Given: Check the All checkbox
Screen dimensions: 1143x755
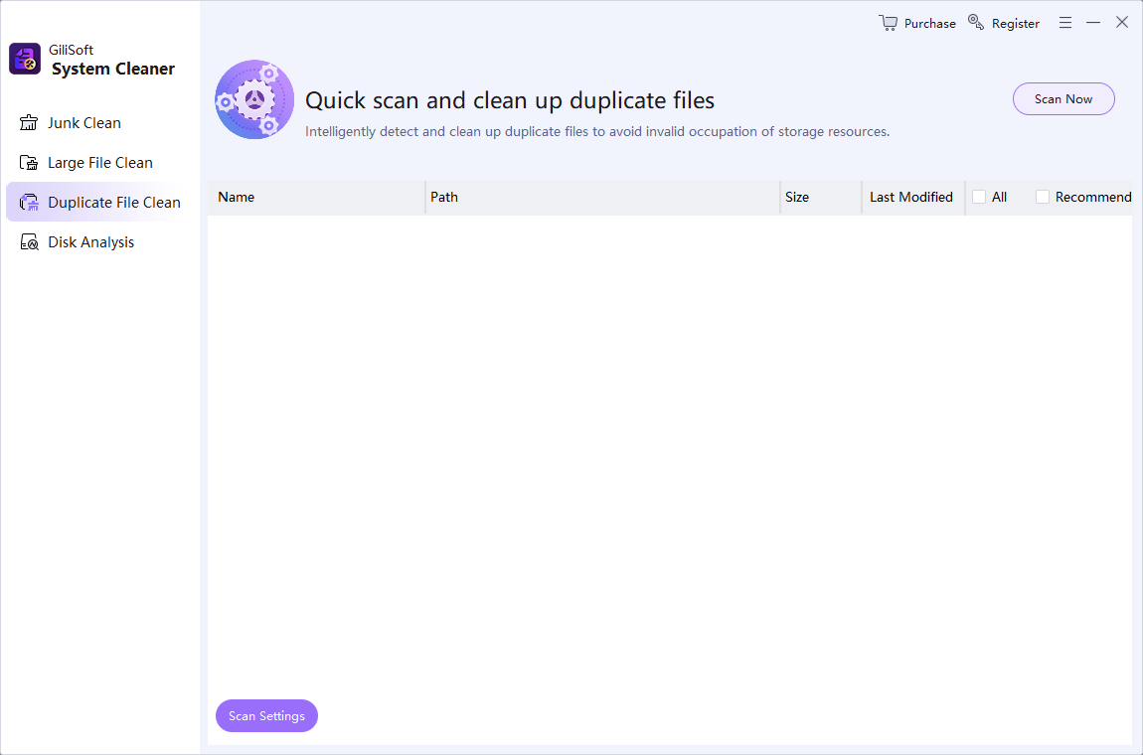Looking at the screenshot, I should [x=979, y=197].
